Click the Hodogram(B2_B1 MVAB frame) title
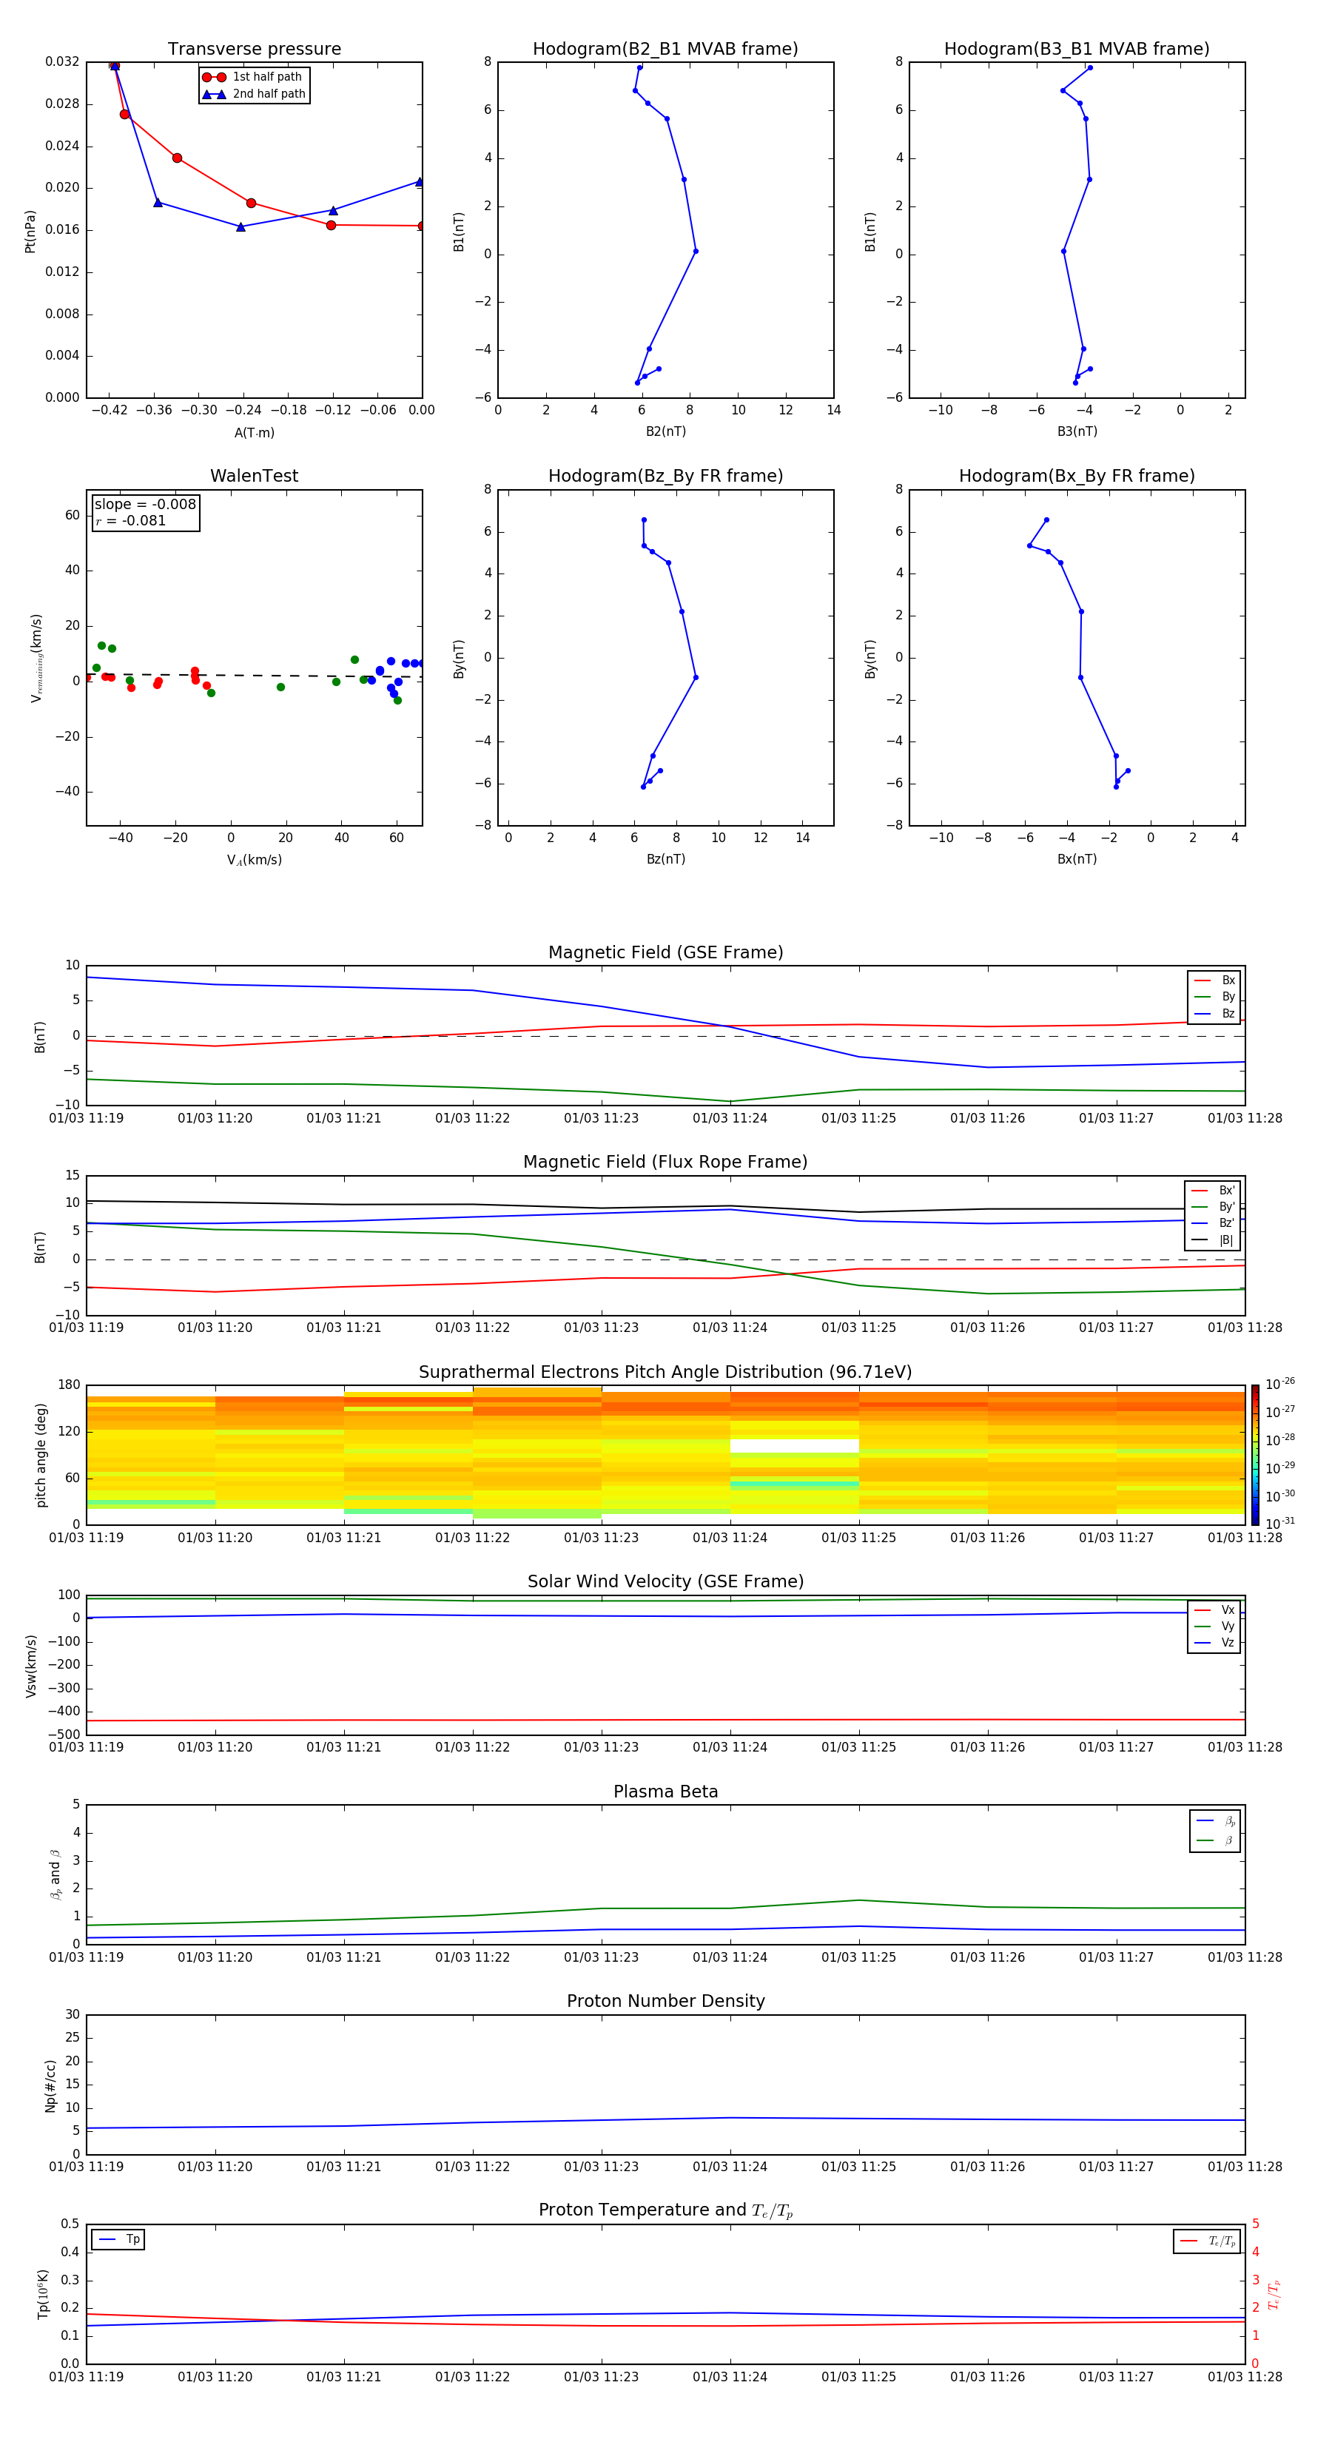This screenshot has width=1332, height=2442. [665, 50]
